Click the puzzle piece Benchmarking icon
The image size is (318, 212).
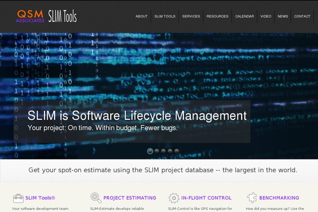(252, 198)
